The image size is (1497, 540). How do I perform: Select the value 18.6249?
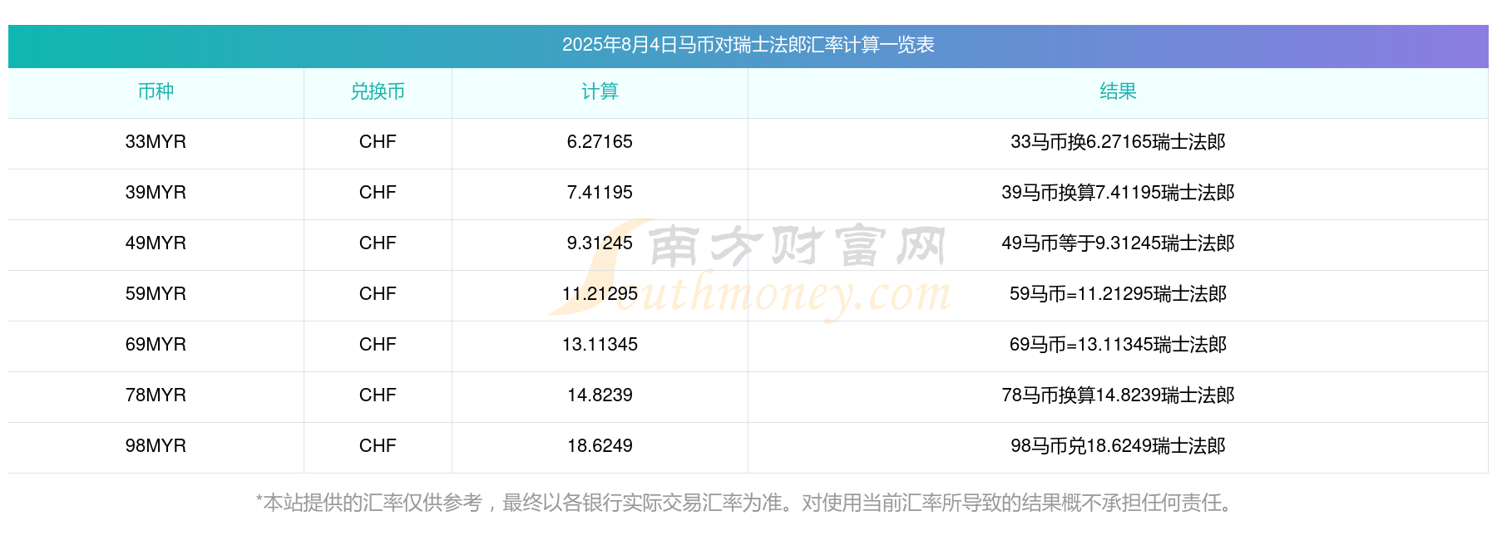[600, 446]
